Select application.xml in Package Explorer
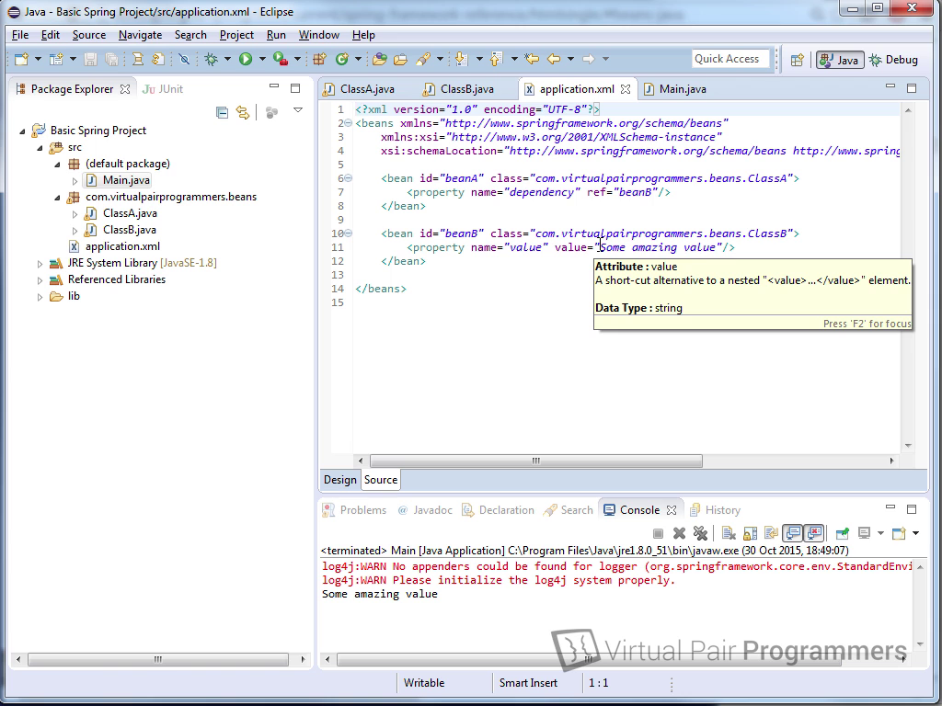This screenshot has width=942, height=706. [122, 246]
